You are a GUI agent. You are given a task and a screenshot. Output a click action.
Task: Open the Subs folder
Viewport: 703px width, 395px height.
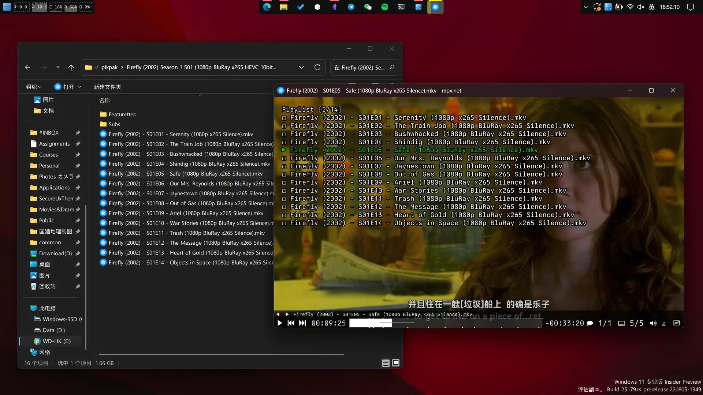pyautogui.click(x=110, y=124)
